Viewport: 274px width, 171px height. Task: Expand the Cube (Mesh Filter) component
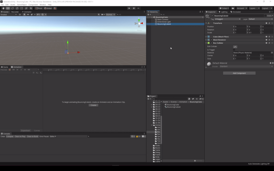206,37
